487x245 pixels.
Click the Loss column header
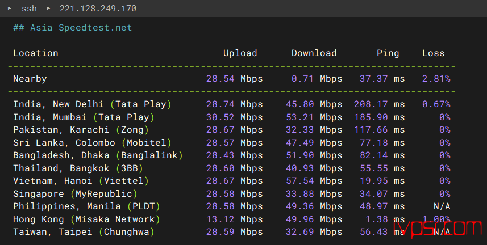433,53
